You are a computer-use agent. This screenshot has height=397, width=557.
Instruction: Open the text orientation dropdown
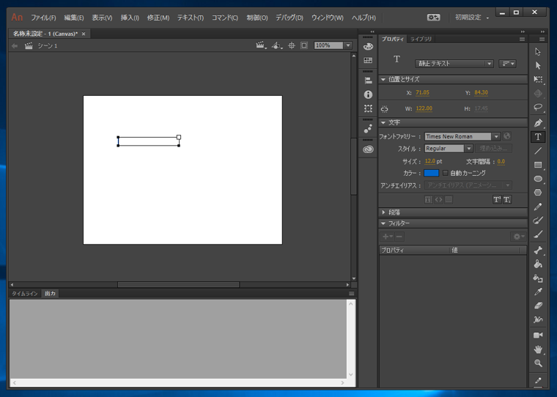tap(507, 64)
